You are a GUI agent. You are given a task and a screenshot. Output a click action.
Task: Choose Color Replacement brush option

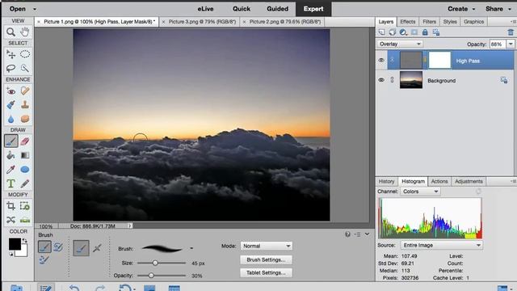pos(44,259)
